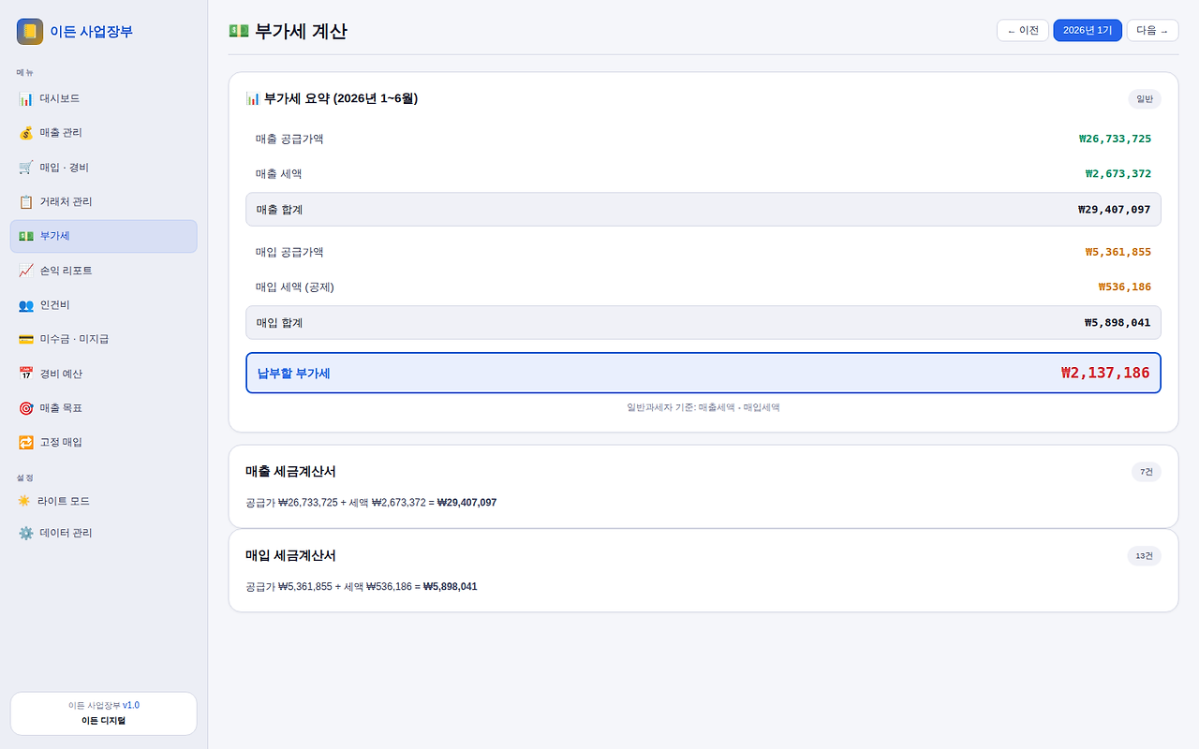Screen dimensions: 1199x749
Task: Click the 고정 매입 recurring icon
Action: point(26,441)
